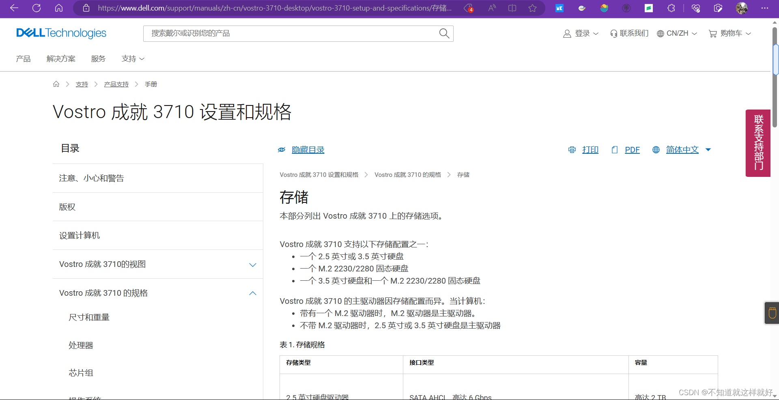Click the 容量 table header
The width and height of the screenshot is (779, 400).
(x=641, y=363)
